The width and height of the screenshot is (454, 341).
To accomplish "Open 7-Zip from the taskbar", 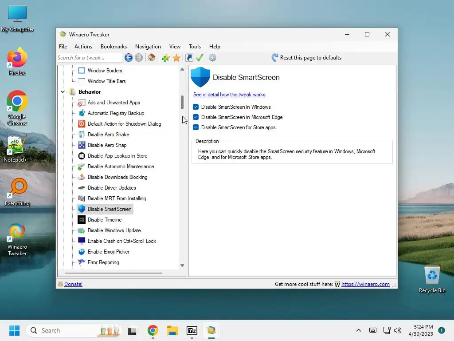I will coord(192,330).
